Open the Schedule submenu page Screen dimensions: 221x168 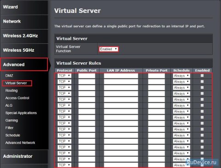12,135
